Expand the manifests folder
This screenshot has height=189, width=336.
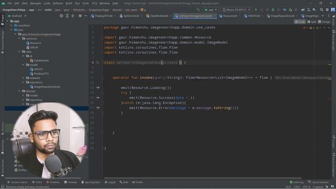coord(12,26)
